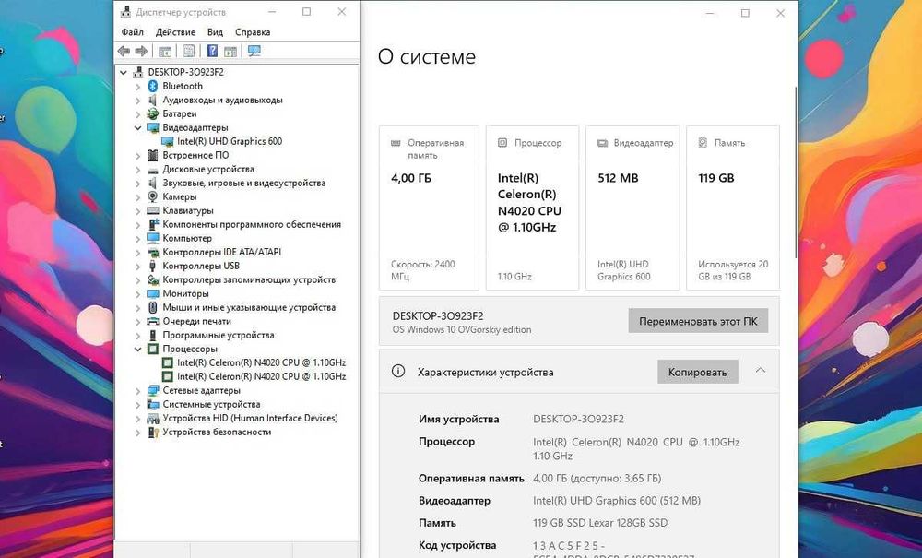Expand the Программные устройства arrow

pos(137,335)
